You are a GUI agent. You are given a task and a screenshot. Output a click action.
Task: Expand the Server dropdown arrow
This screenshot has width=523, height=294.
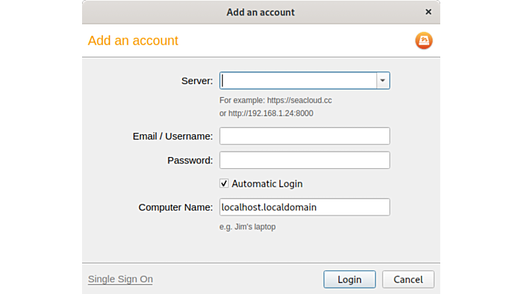click(x=383, y=81)
